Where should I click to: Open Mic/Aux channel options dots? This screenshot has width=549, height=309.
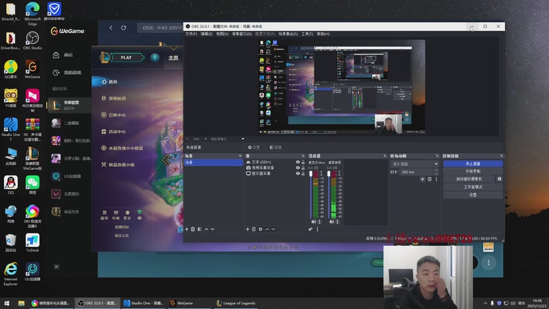click(319, 222)
